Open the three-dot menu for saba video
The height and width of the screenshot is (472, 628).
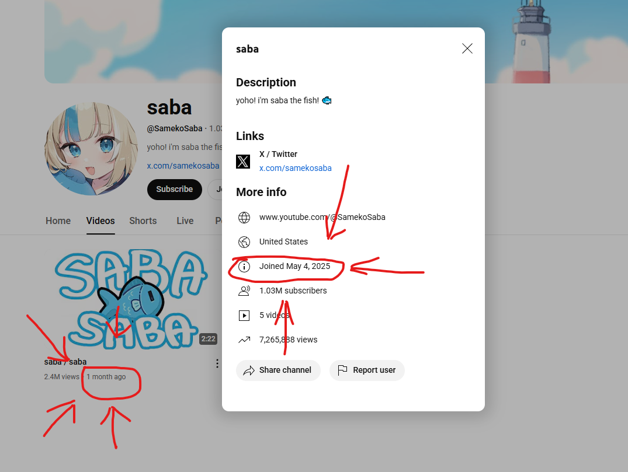point(217,363)
